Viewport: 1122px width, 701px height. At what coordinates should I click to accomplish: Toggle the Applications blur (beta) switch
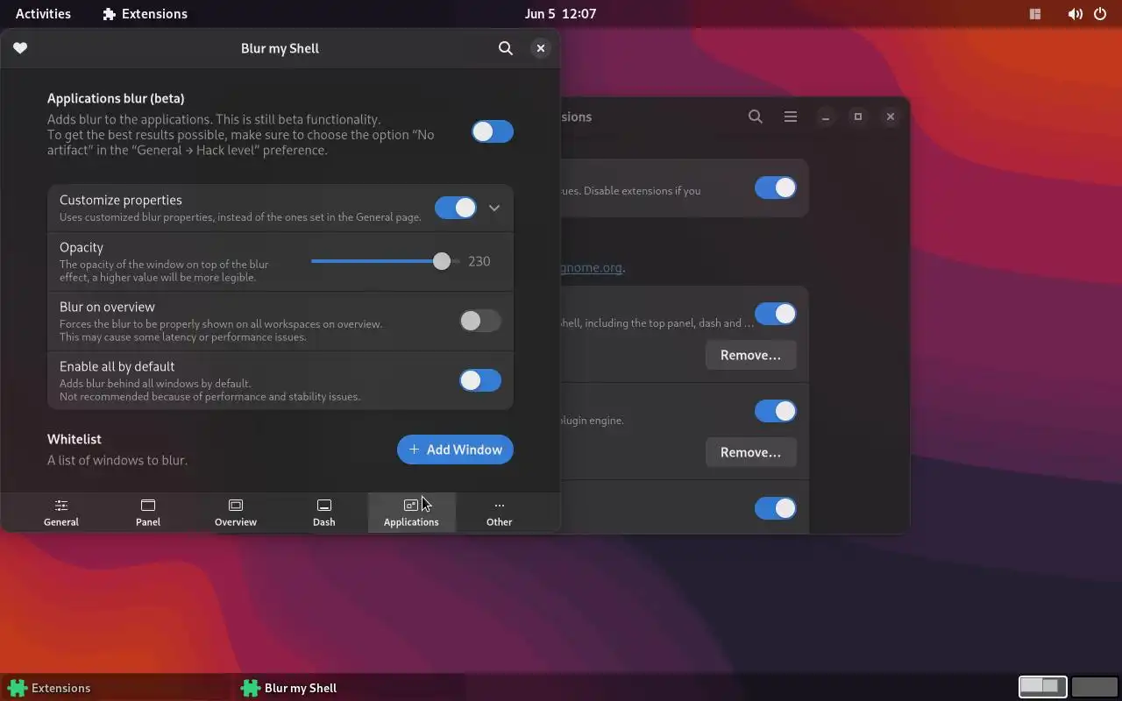[493, 131]
